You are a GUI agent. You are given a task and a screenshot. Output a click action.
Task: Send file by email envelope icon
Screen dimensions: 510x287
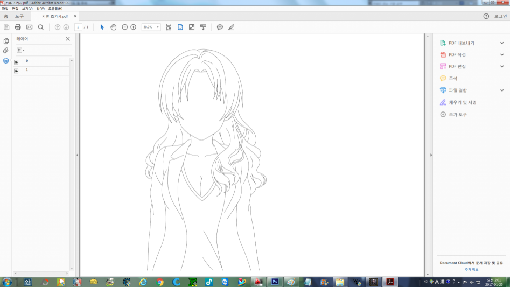pyautogui.click(x=29, y=27)
